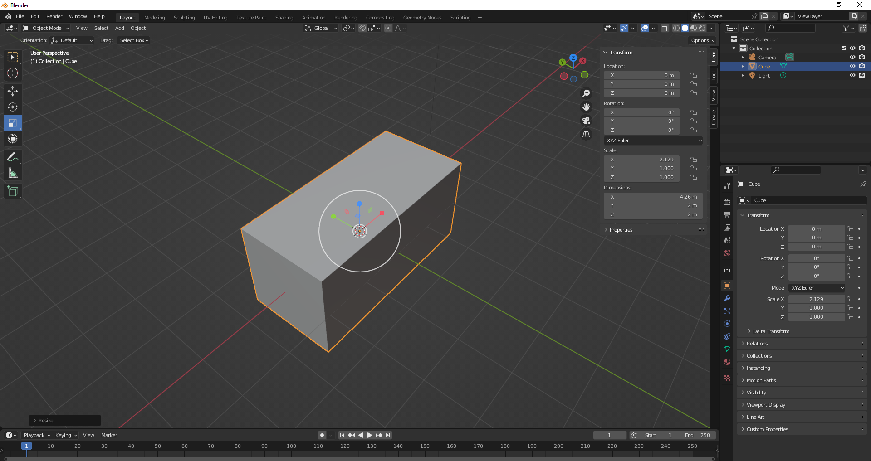Click the Options button in viewport header

pos(702,40)
